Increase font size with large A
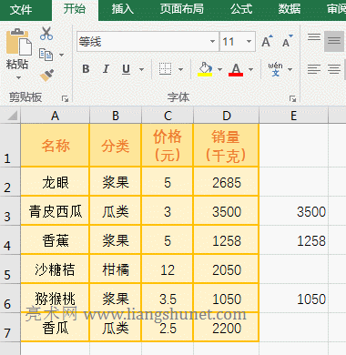This screenshot has height=355, width=346. point(267,41)
